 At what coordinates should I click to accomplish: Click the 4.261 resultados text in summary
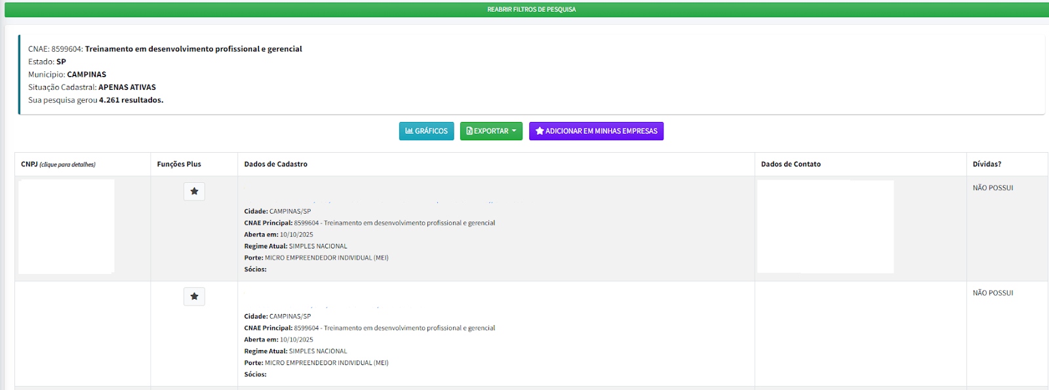131,100
